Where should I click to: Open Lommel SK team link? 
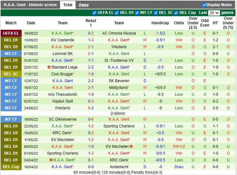[x=63, y=54]
